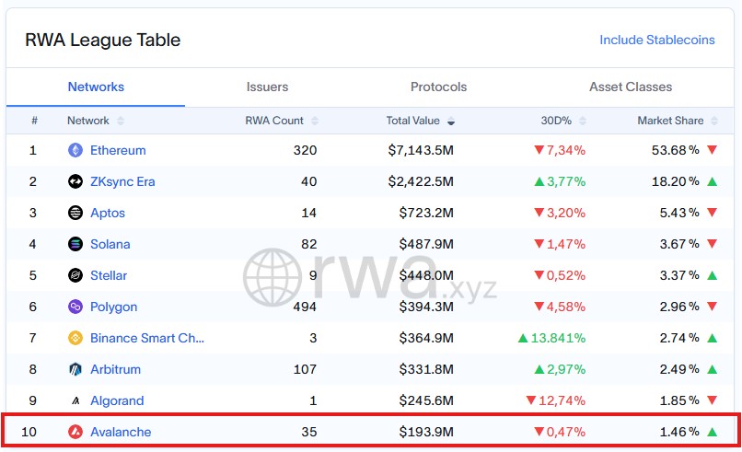The image size is (742, 452).
Task: Click the Total Value header text
Action: [412, 121]
